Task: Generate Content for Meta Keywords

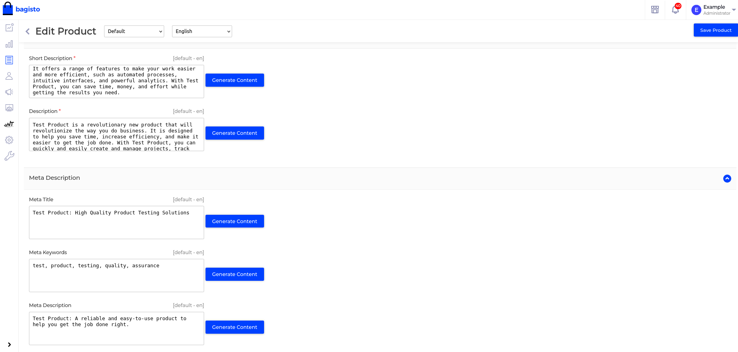Action: (x=235, y=274)
